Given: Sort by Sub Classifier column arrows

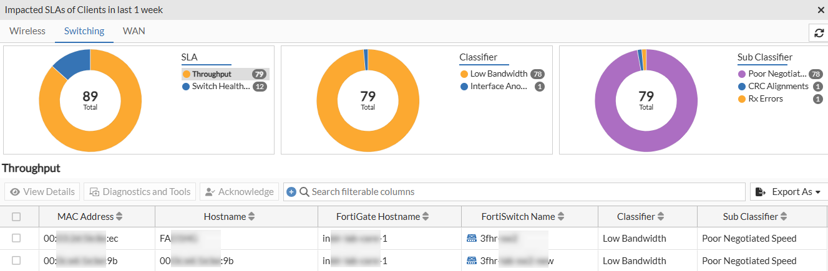Looking at the screenshot, I should [784, 217].
